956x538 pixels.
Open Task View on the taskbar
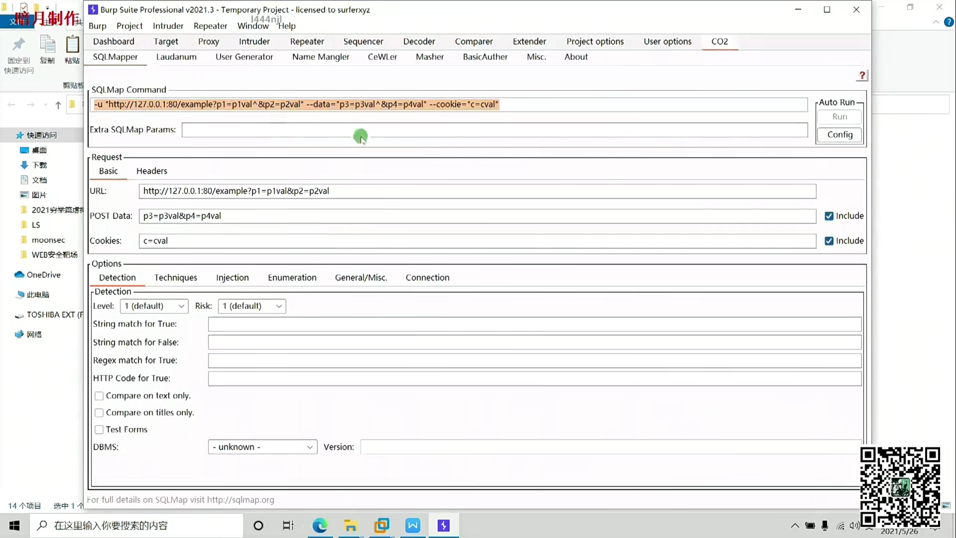(288, 526)
